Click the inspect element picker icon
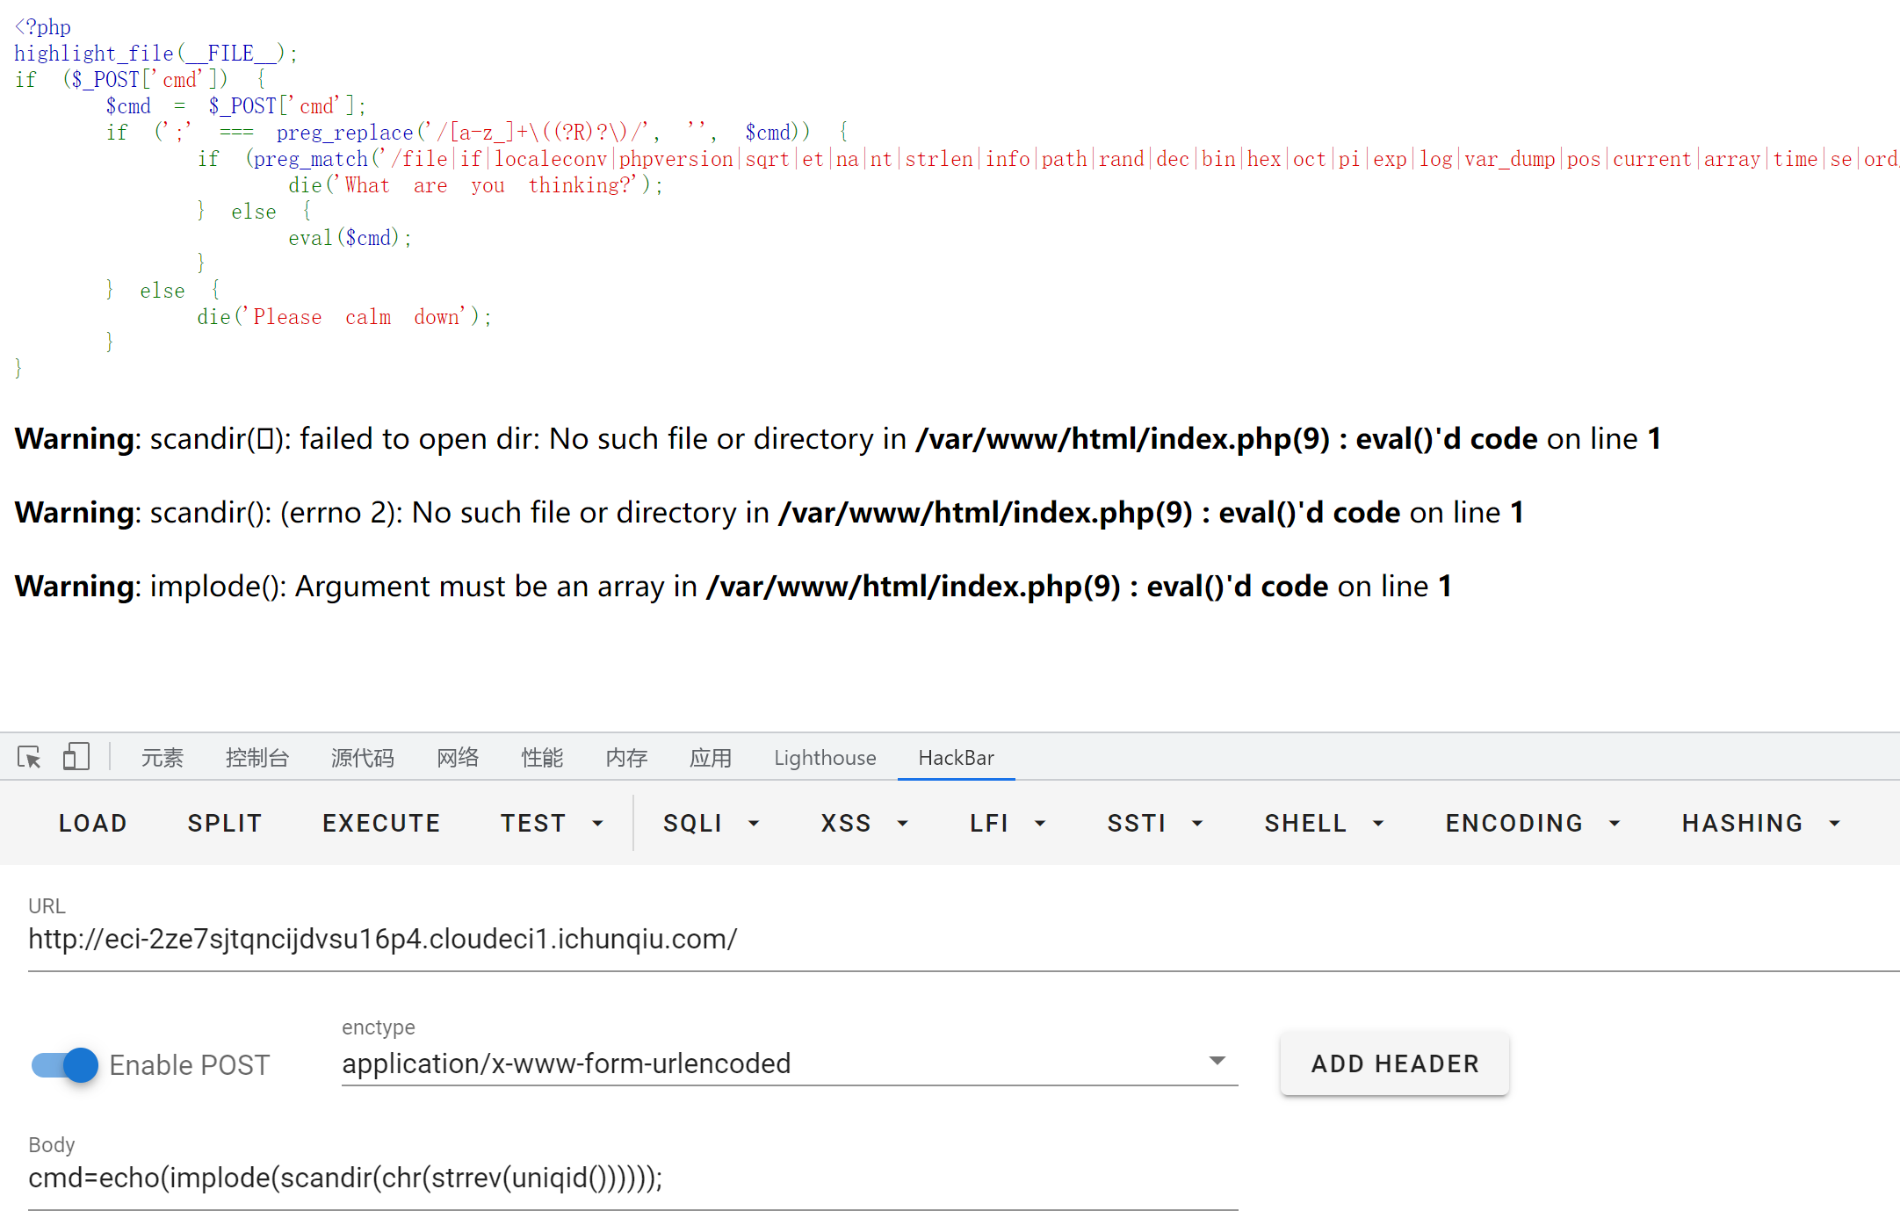Image resolution: width=1900 pixels, height=1211 pixels. pyautogui.click(x=29, y=757)
